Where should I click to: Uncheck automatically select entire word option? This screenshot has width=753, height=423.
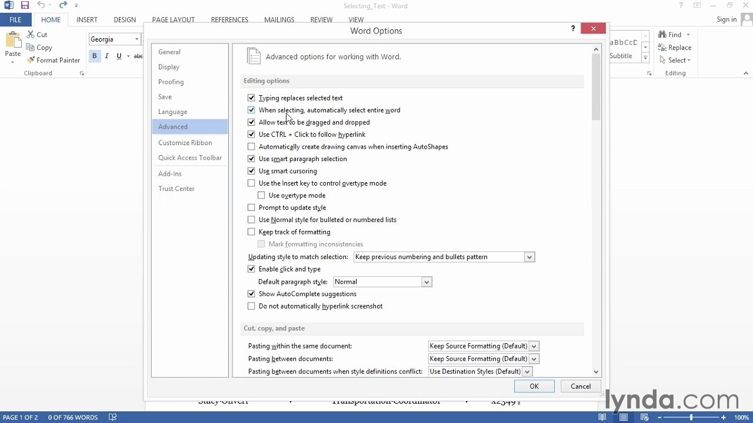point(251,110)
